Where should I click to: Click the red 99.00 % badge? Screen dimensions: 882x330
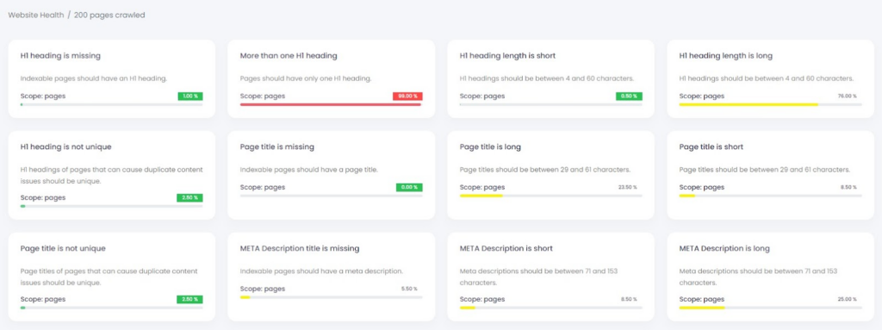pos(407,97)
